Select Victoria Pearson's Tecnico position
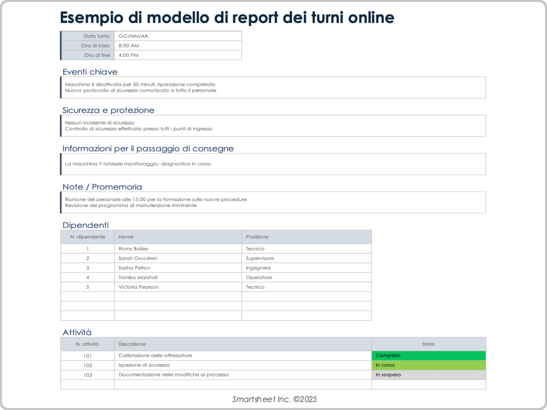The image size is (547, 410). (x=306, y=287)
